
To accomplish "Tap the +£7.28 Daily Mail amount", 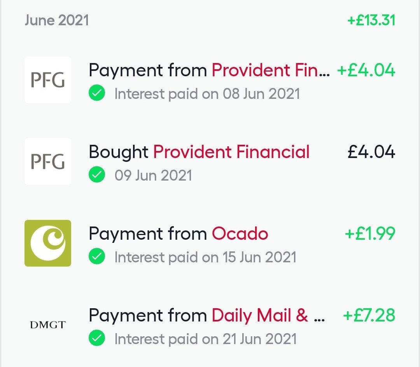I will pos(369,315).
